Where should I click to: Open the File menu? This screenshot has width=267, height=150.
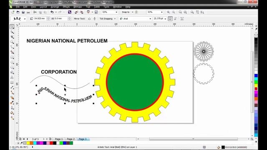click(x=18, y=7)
